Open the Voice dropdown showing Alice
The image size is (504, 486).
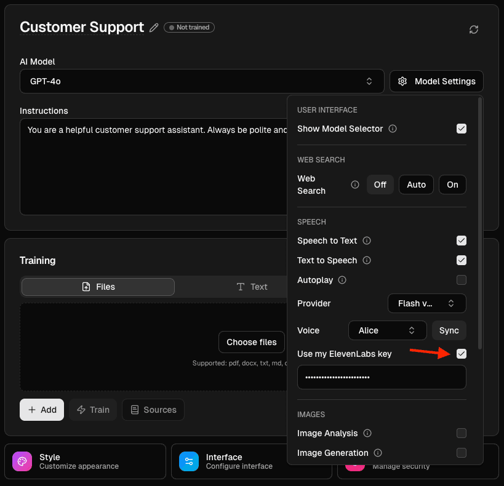387,330
